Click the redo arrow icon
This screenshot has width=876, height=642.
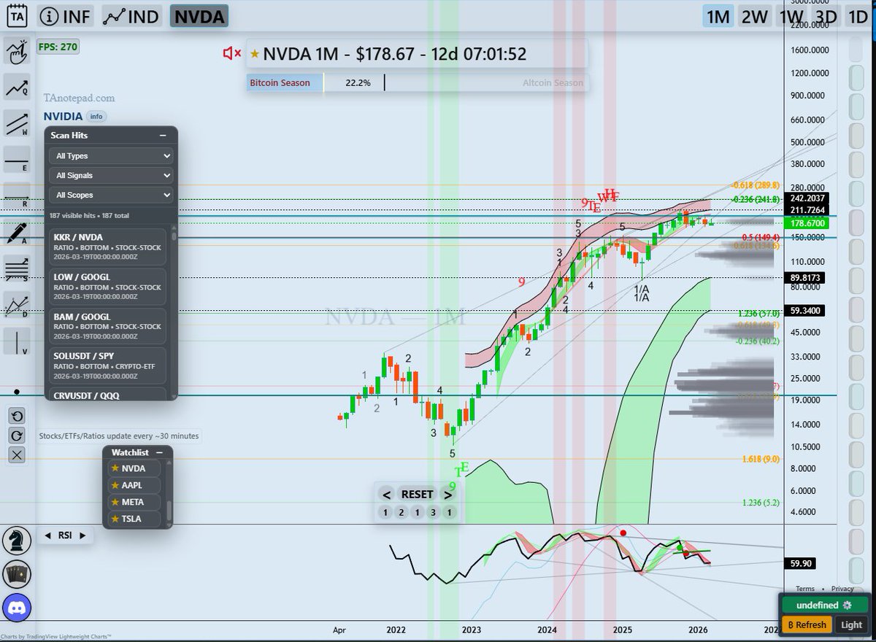18,436
